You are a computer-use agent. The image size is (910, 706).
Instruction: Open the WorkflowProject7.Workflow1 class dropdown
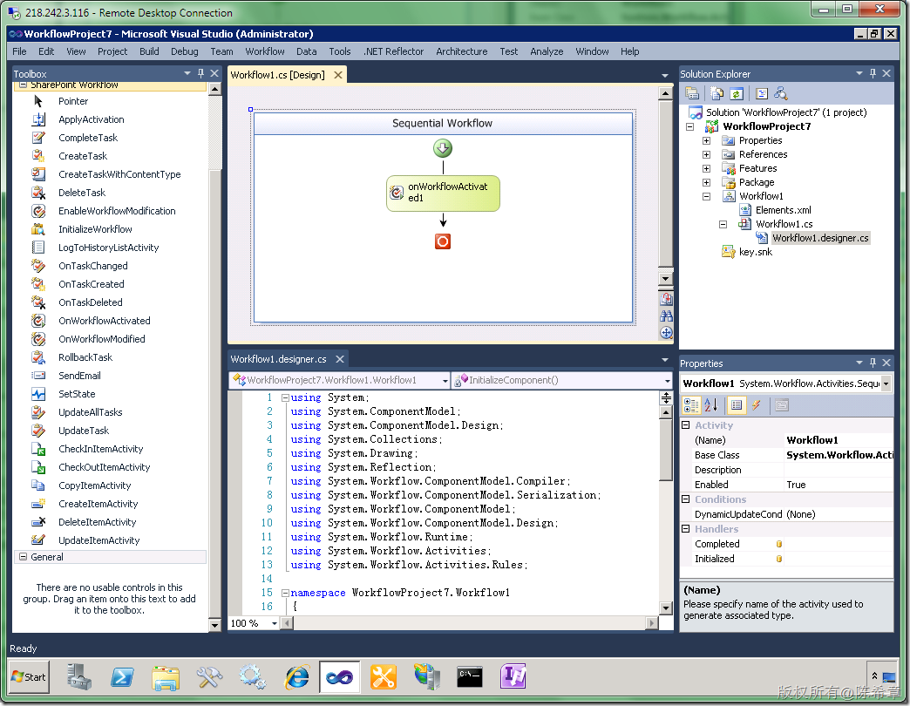click(445, 381)
